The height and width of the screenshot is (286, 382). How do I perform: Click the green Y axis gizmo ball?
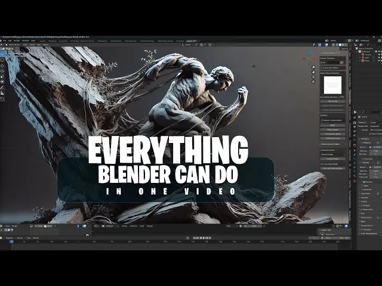[x=309, y=58]
